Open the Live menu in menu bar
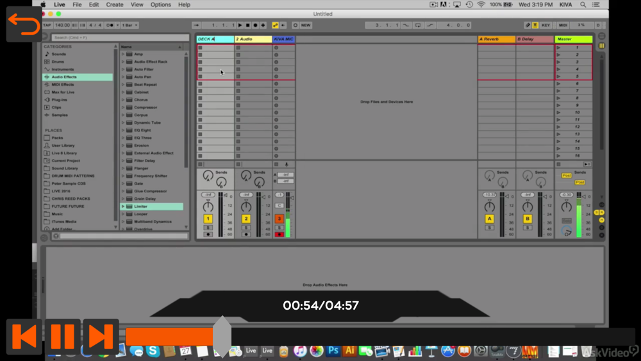This screenshot has width=641, height=361. click(x=59, y=4)
